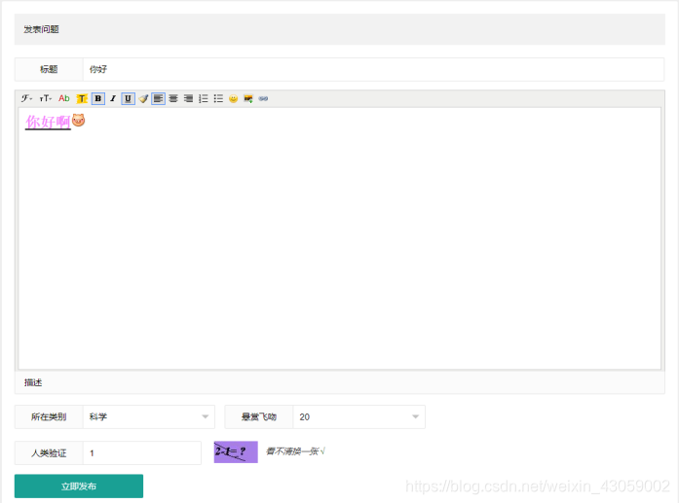
Task: Center align text
Action: (x=173, y=98)
